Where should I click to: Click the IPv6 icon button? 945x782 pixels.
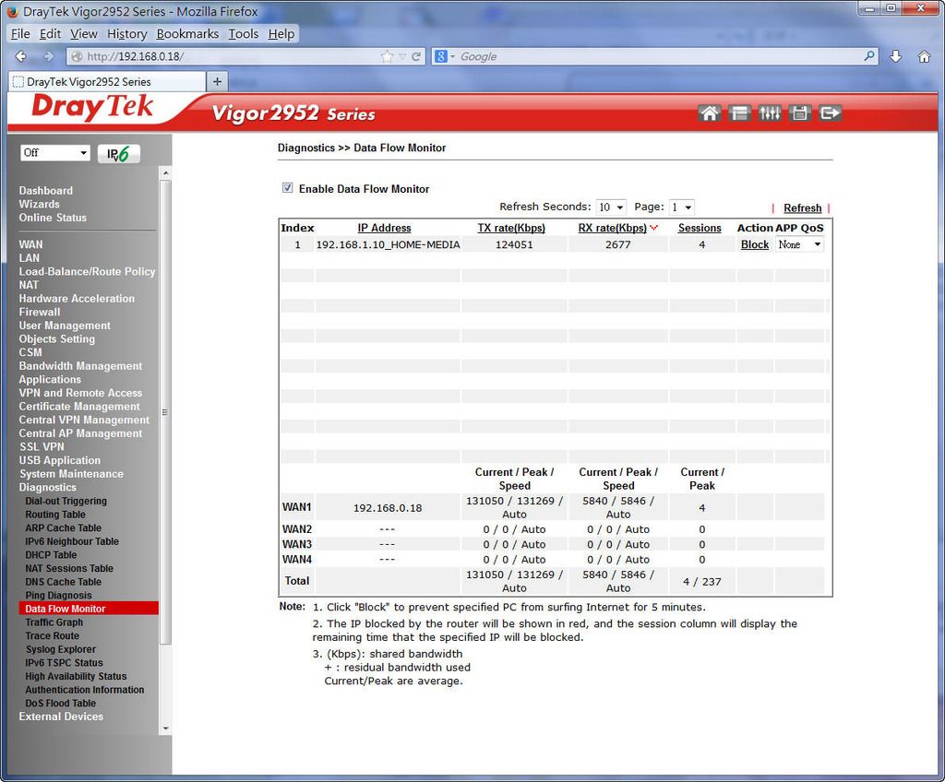[119, 154]
